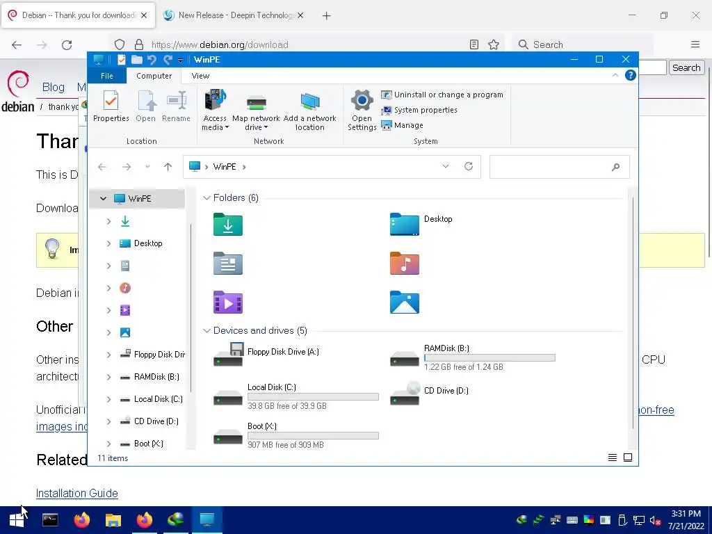712x534 pixels.
Task: Open Explorer help question mark icon
Action: 630,75
